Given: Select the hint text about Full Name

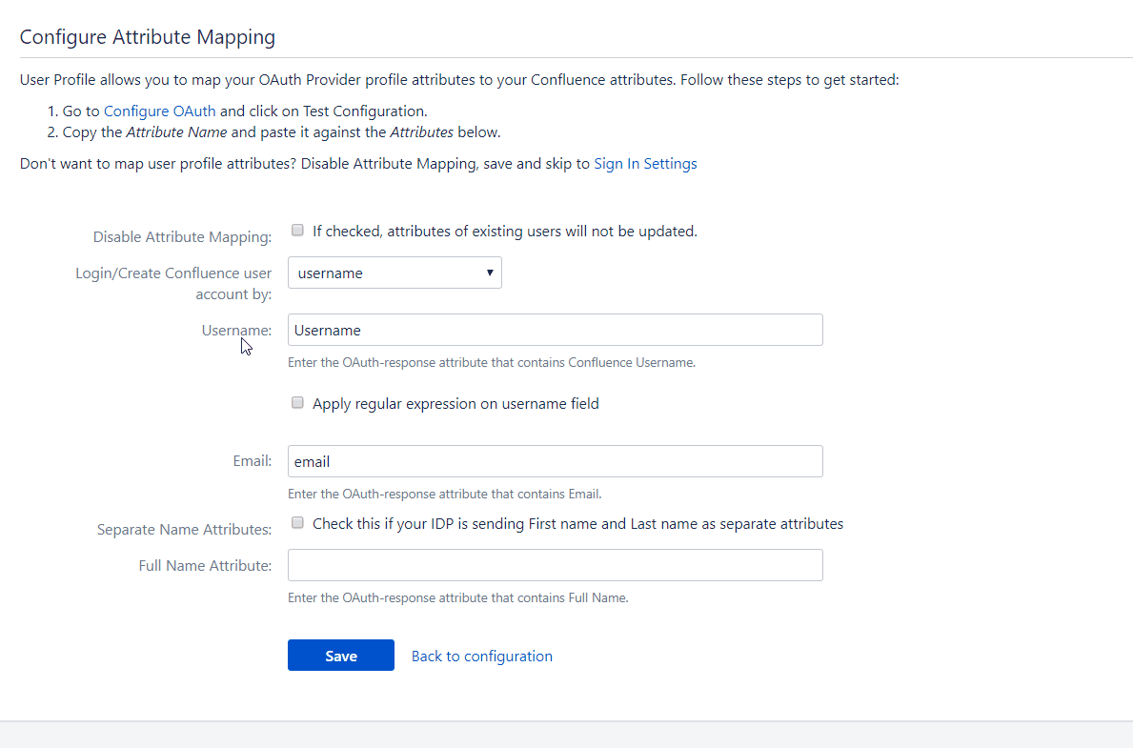Looking at the screenshot, I should 458,598.
